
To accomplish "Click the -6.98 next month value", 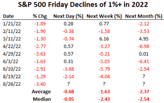I will tap(143, 46).
